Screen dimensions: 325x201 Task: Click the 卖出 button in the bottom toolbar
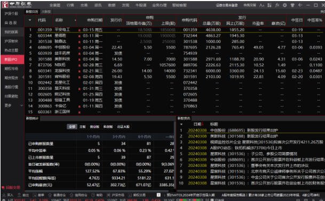23,195
